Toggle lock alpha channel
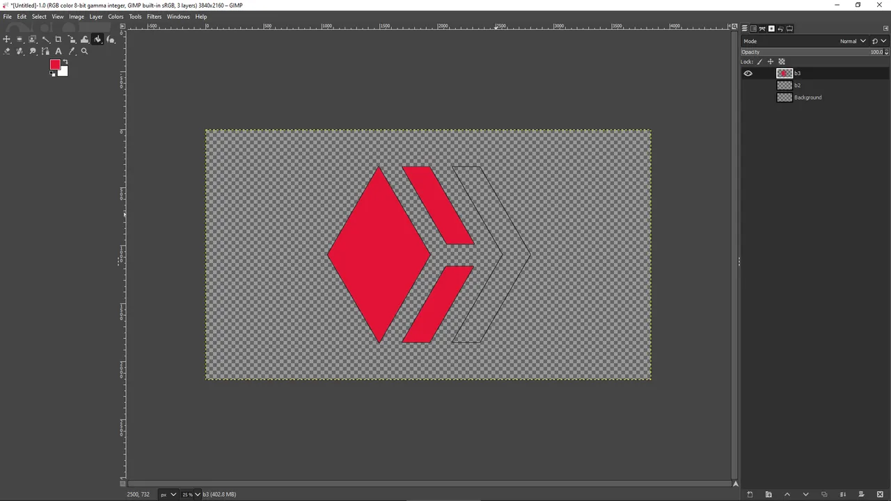Image resolution: width=891 pixels, height=501 pixels. click(x=782, y=61)
